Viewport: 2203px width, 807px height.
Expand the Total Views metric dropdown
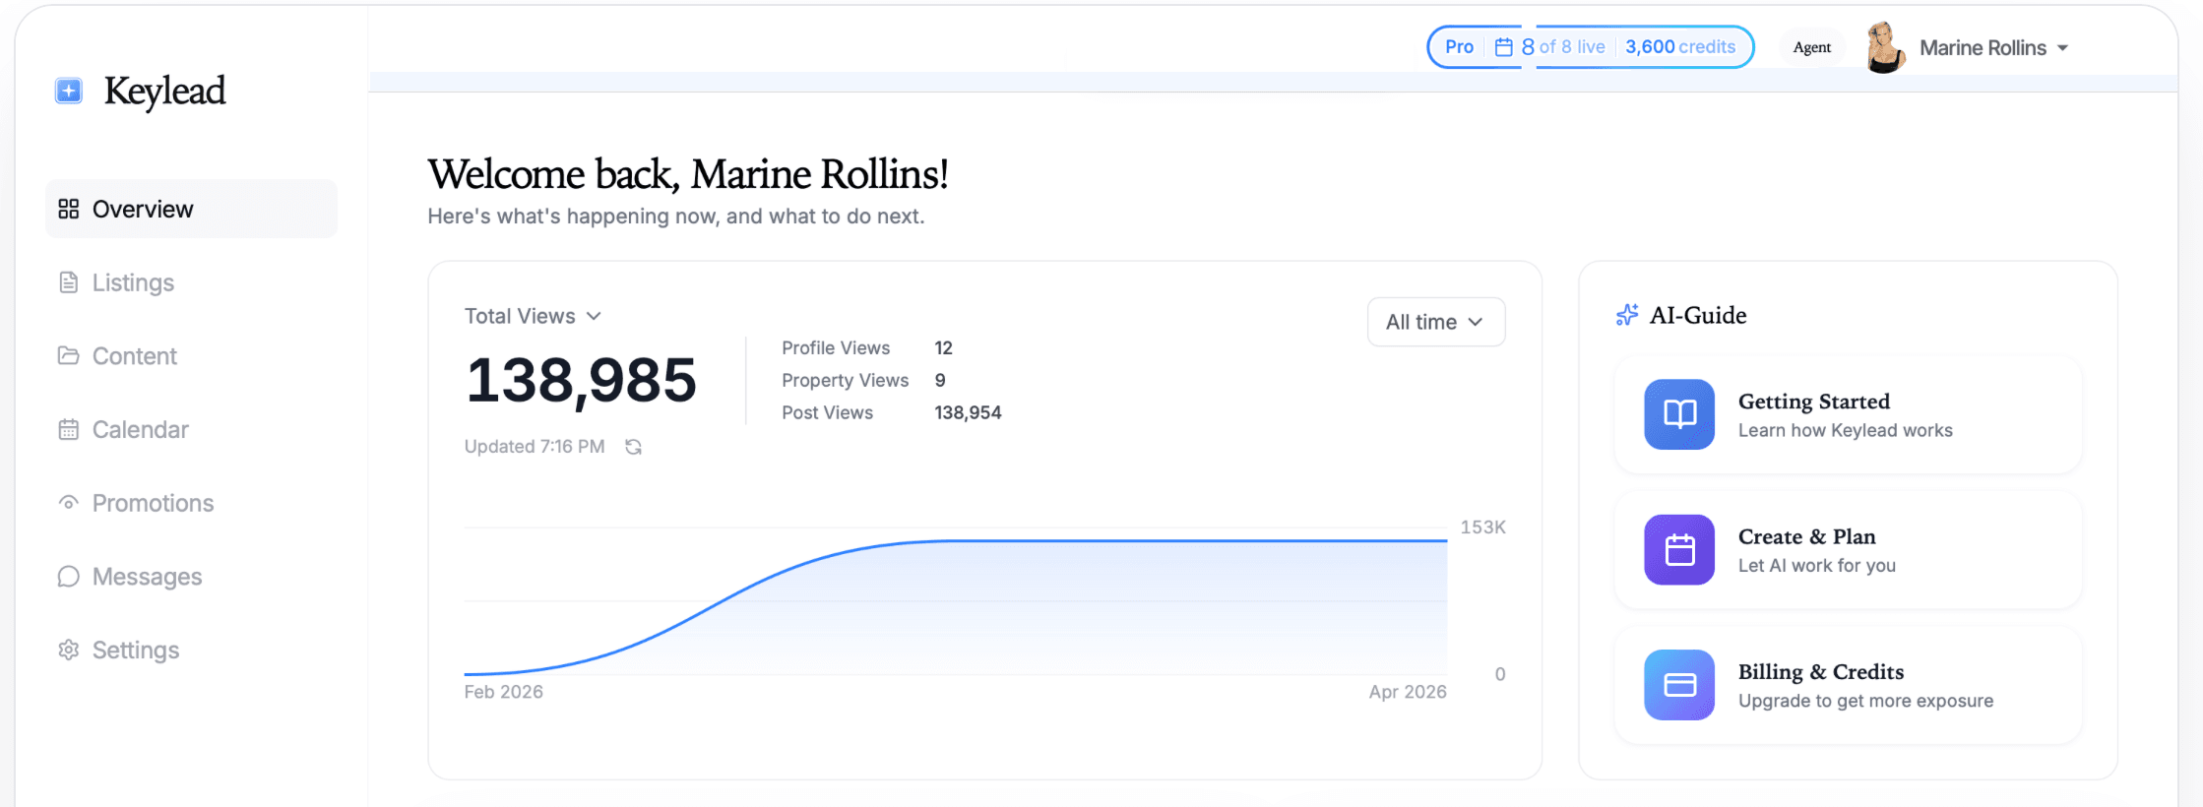tap(533, 316)
